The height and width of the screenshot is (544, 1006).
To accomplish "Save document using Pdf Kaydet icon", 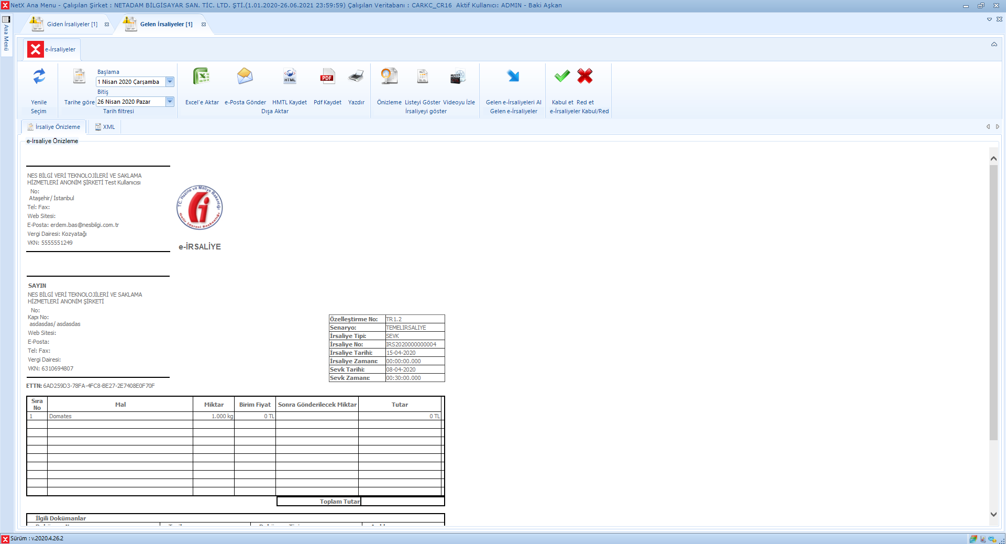I will pos(327,77).
